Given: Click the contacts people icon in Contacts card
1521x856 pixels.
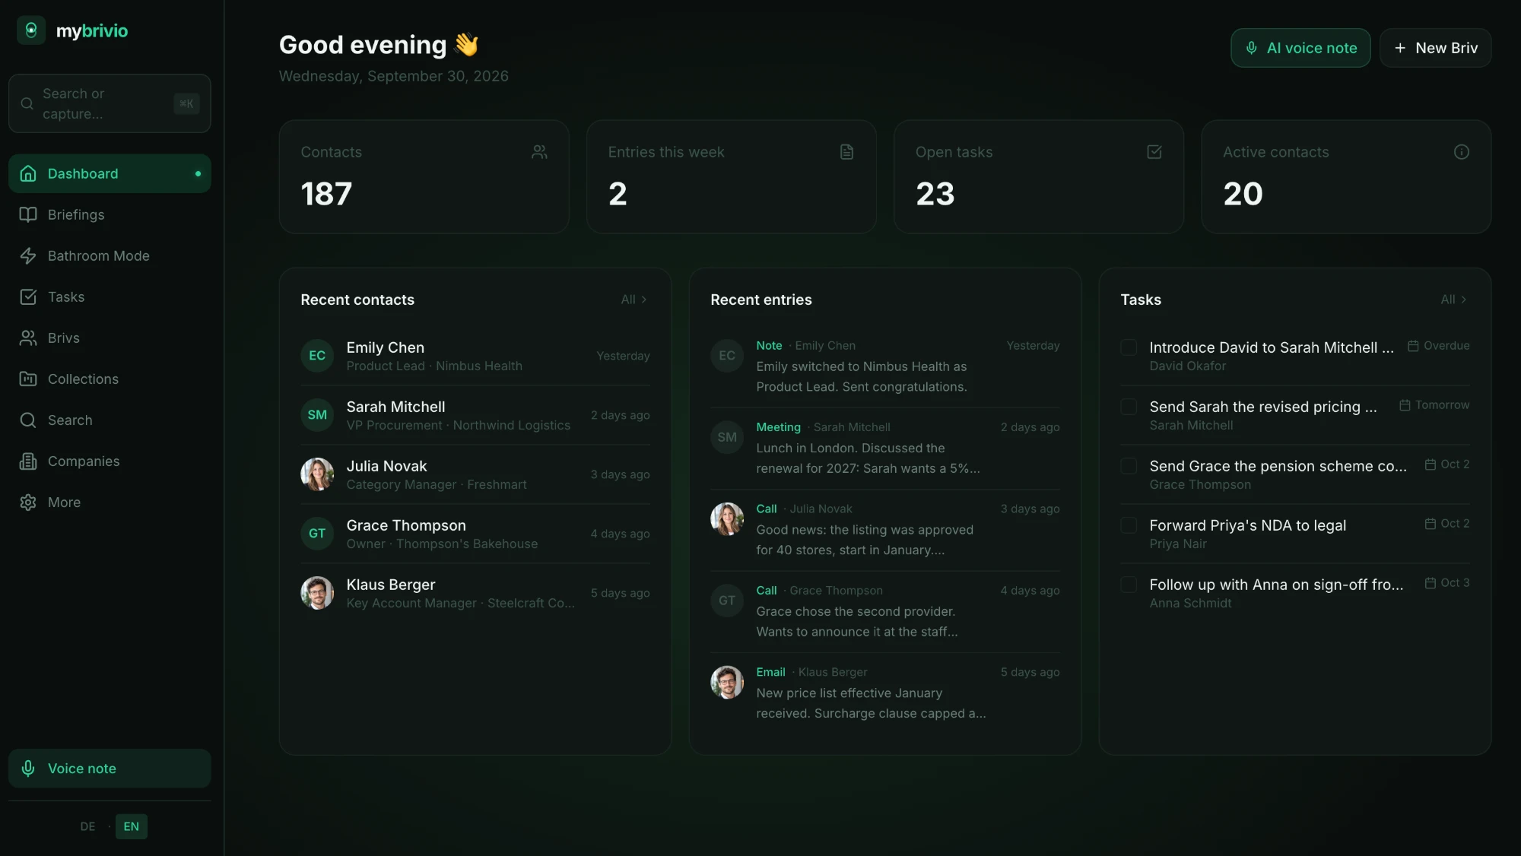Looking at the screenshot, I should click(539, 152).
